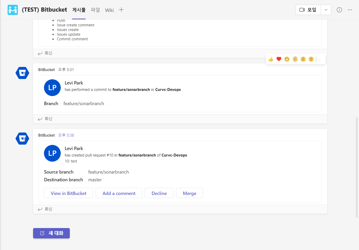Open the Wiki tab
The image size is (359, 250).
click(109, 10)
